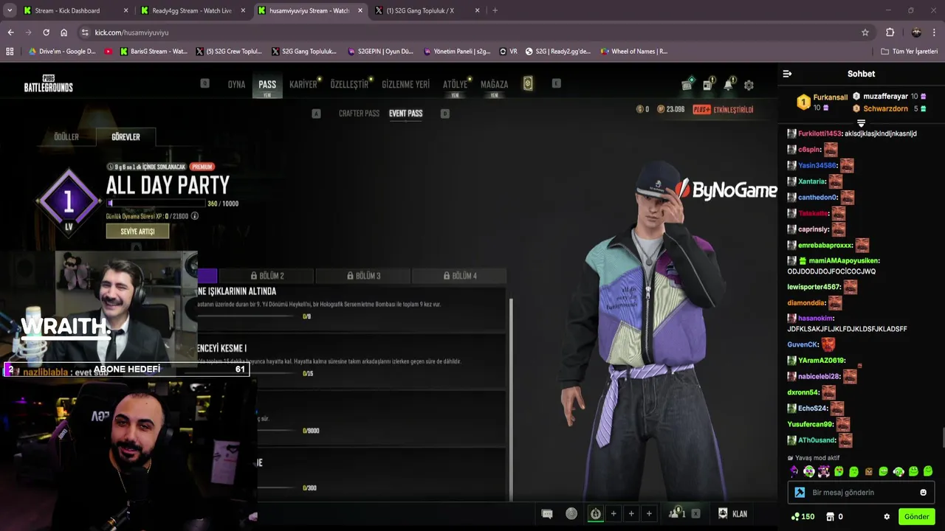
Task: Open the ÖZELLEŞTİR menu
Action: pyautogui.click(x=348, y=84)
